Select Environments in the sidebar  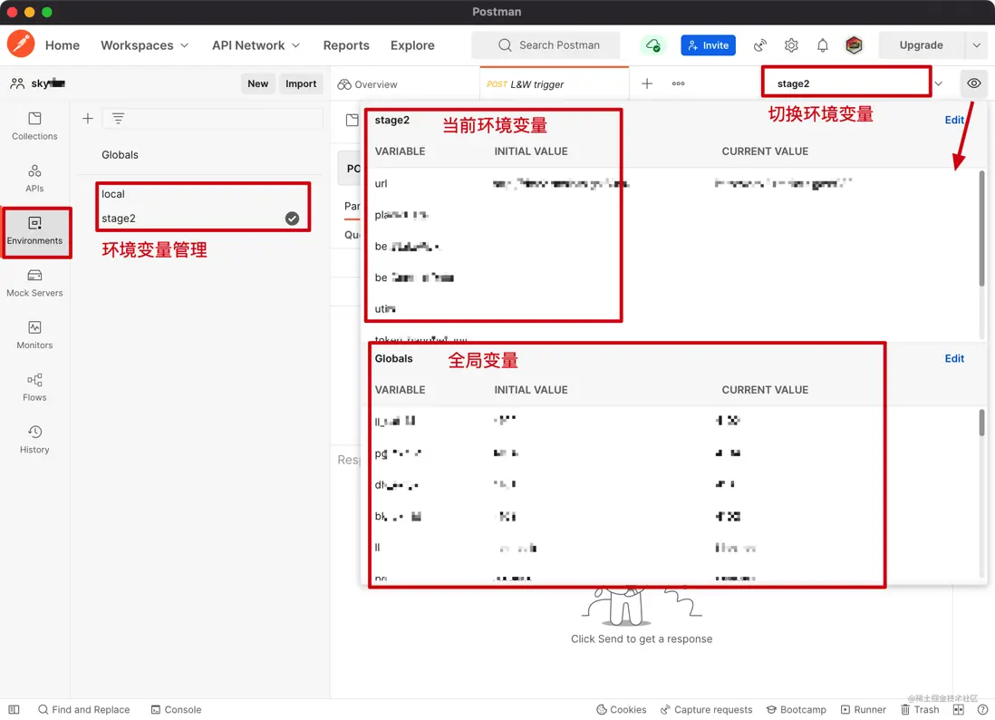[34, 231]
